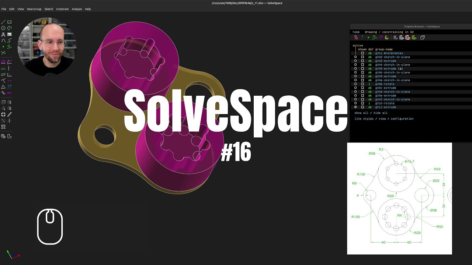Select the Bezier Cubic Spline tool
472x265 pixels.
[x=10, y=40]
